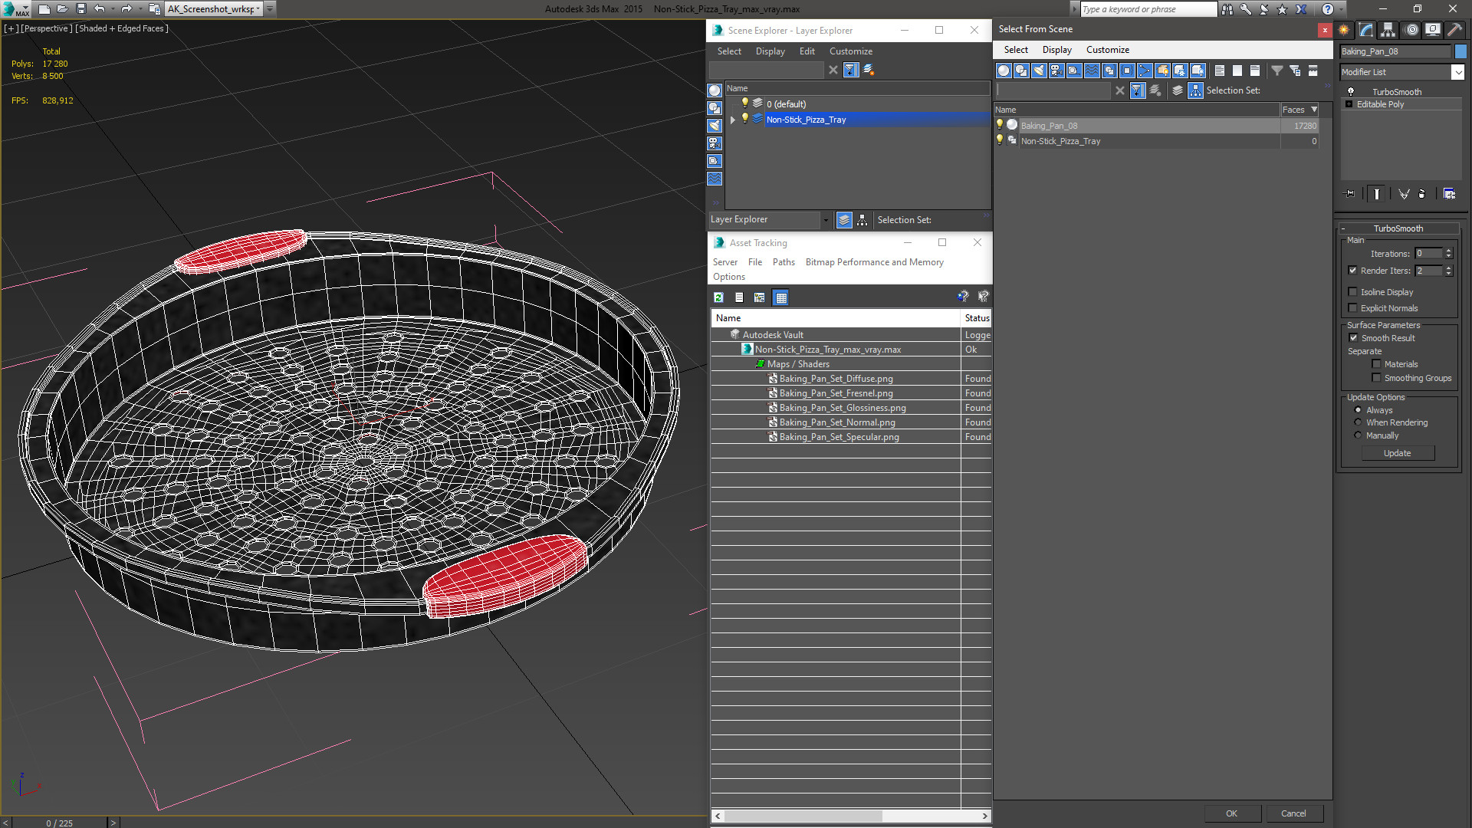The image size is (1472, 828).
Task: Make modifier unique in the stack
Action: (x=1404, y=194)
